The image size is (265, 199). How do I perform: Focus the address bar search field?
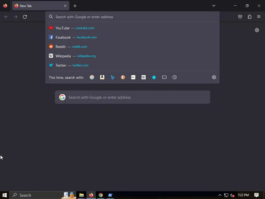132,17
